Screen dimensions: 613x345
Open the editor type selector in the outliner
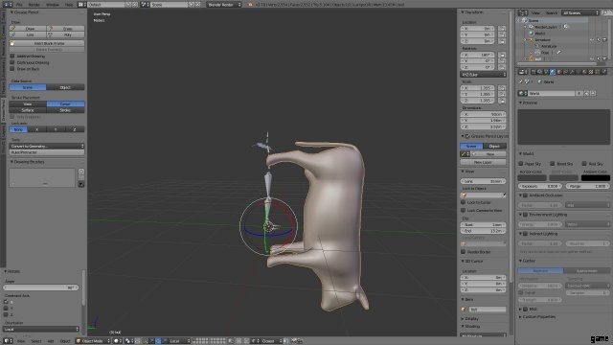pyautogui.click(x=523, y=12)
